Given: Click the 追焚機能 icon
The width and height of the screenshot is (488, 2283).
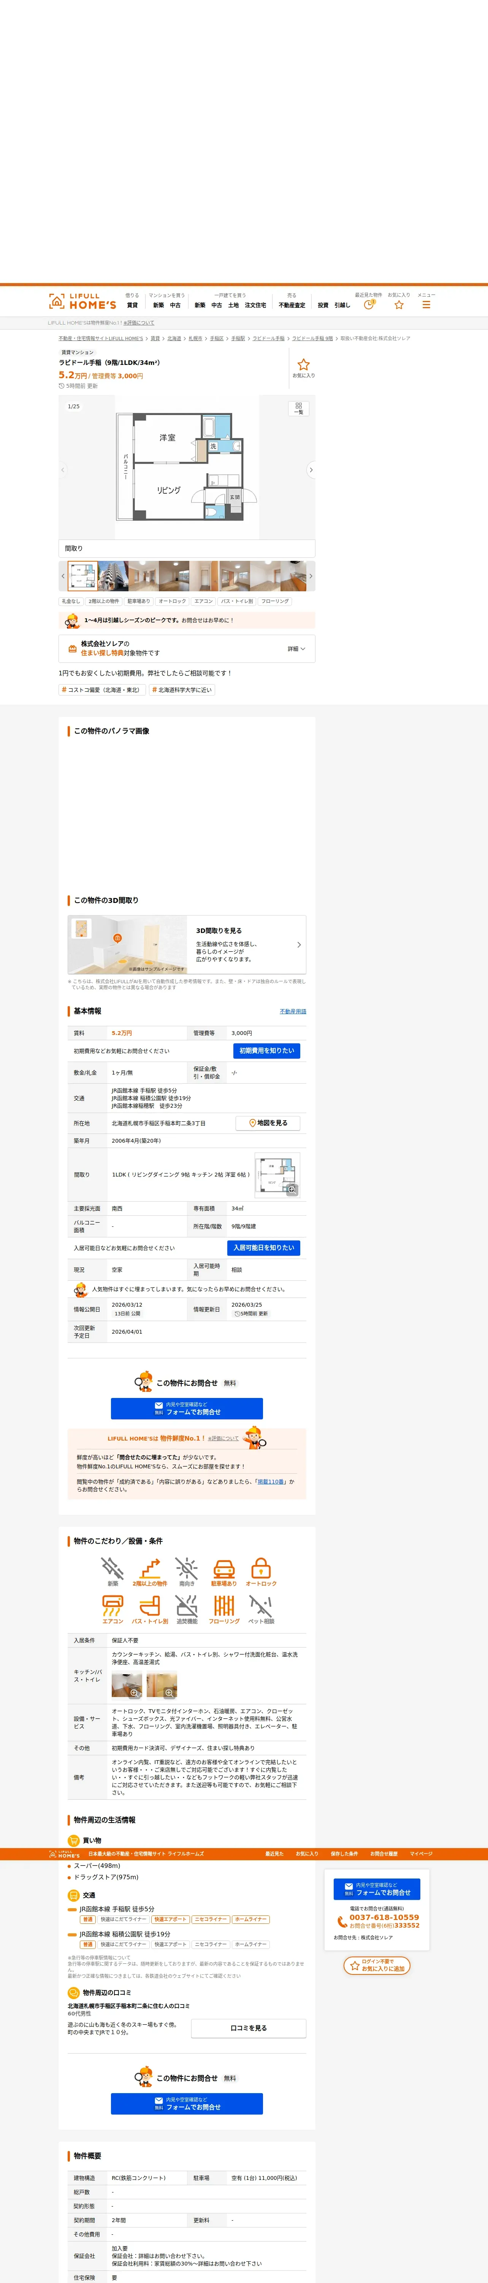Looking at the screenshot, I should (187, 1606).
